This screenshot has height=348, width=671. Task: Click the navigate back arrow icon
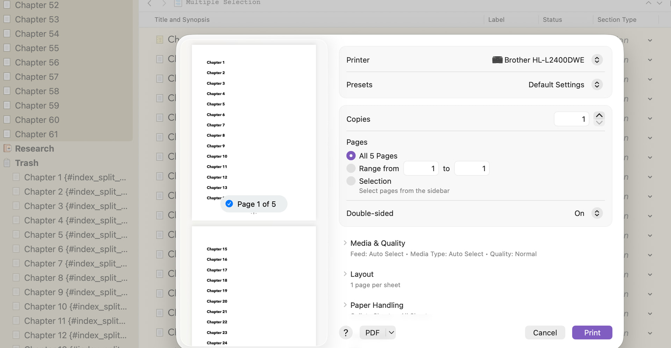pyautogui.click(x=150, y=3)
